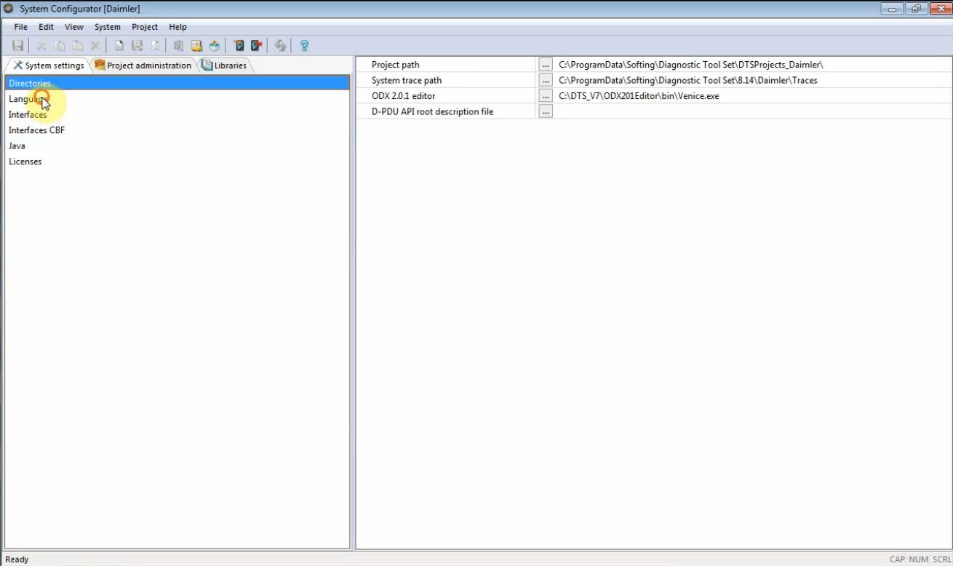Image resolution: width=953 pixels, height=566 pixels.
Task: Click the blank new document toolbar icon
Action: point(119,46)
